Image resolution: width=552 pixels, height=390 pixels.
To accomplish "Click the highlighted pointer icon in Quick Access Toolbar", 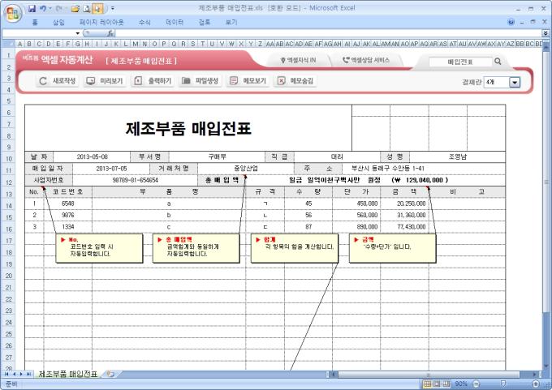I will (97, 8).
